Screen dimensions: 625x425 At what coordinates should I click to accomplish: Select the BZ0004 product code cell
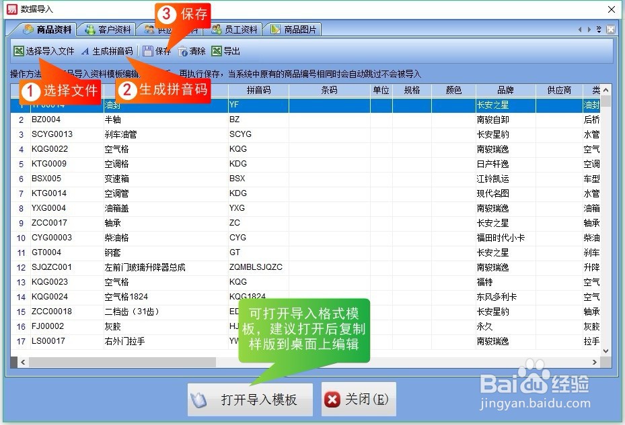[67, 120]
